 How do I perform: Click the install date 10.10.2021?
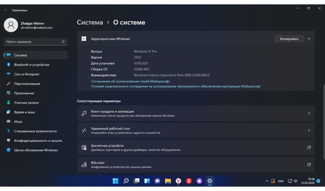click(x=141, y=63)
